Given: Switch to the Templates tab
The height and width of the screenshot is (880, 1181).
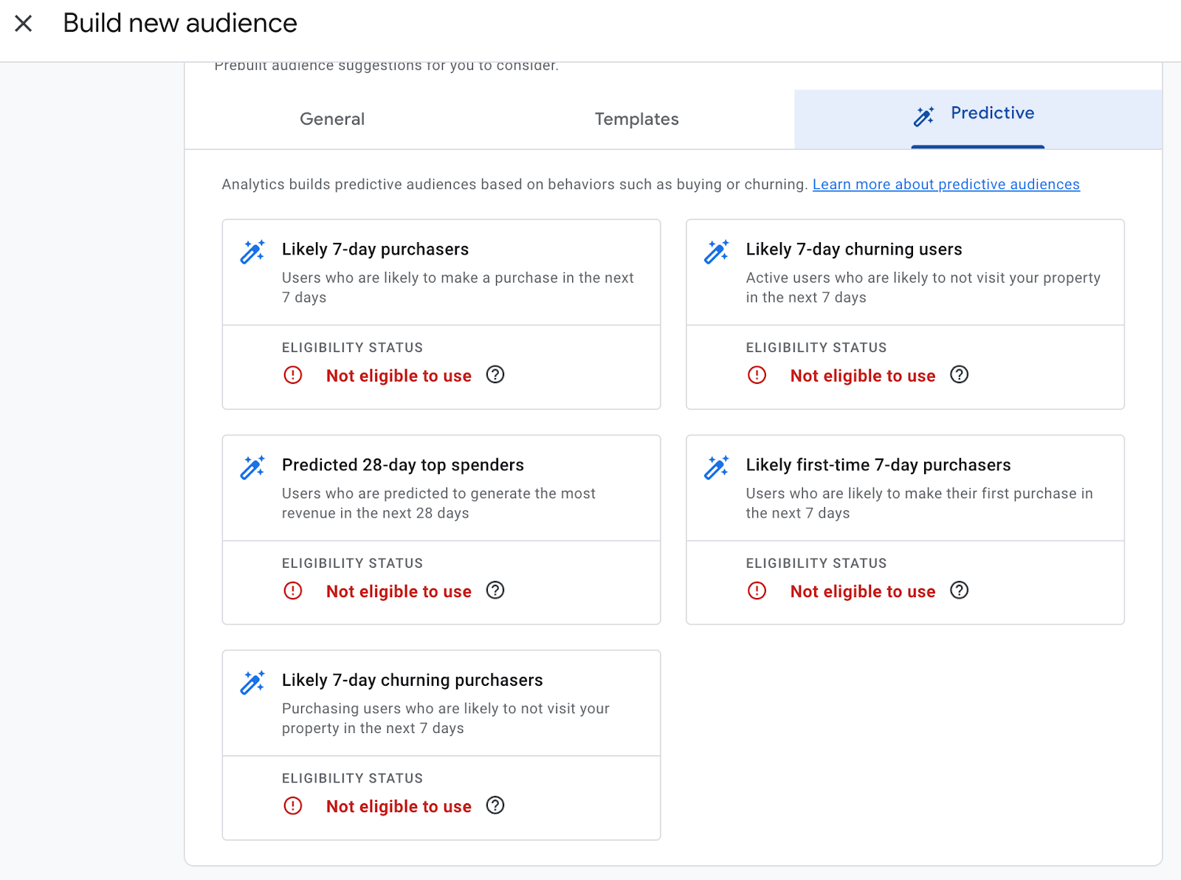Looking at the screenshot, I should pos(636,119).
